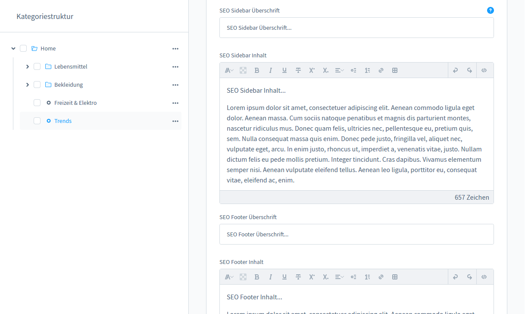Click into the SEO Footer Inhalt text area
525x314 pixels.
356,299
